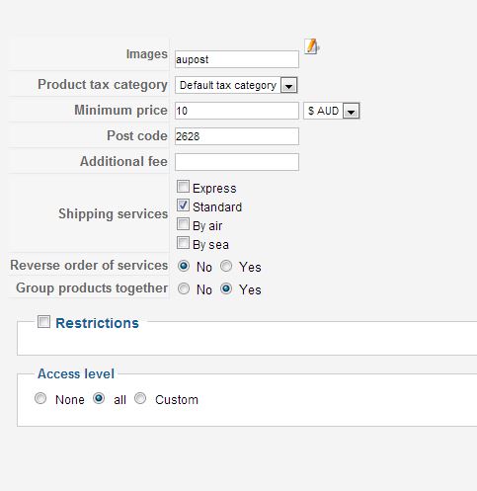This screenshot has height=491, width=477.
Task: Click the Minimum price input field
Action: coord(237,111)
